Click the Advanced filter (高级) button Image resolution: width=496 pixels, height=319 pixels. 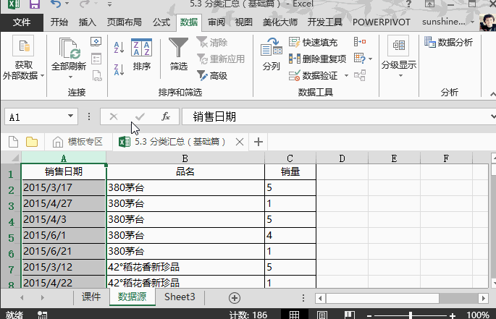tap(212, 75)
